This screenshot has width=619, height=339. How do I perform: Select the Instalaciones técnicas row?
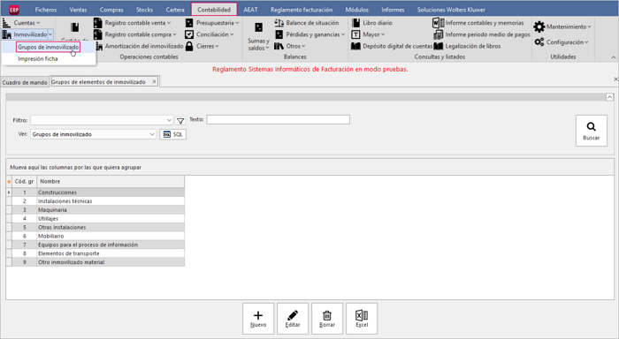click(x=96, y=201)
